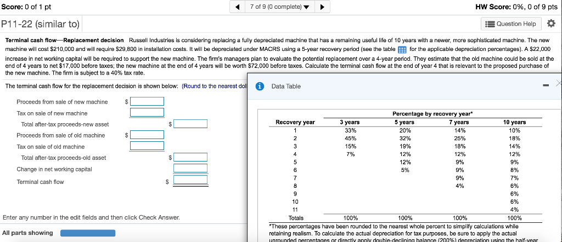The image size is (562, 242).
Task: Click the 'Change in net working capital' label
Action: 54,169
